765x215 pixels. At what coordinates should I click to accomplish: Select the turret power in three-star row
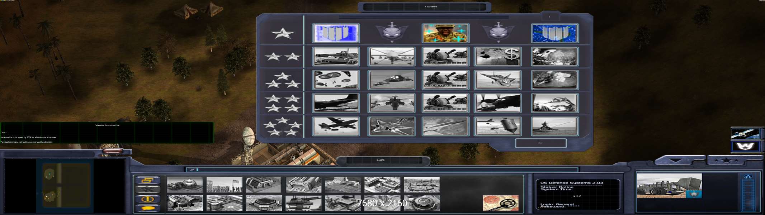[445, 80]
